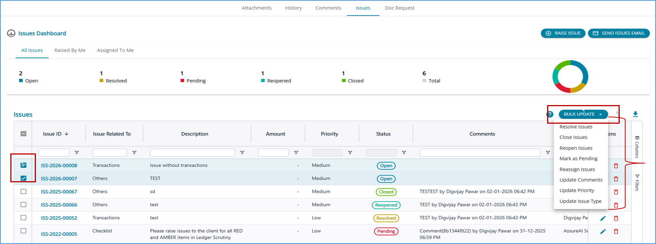Click the filter icon under the Comments column
The image size is (656, 244).
pyautogui.click(x=547, y=153)
